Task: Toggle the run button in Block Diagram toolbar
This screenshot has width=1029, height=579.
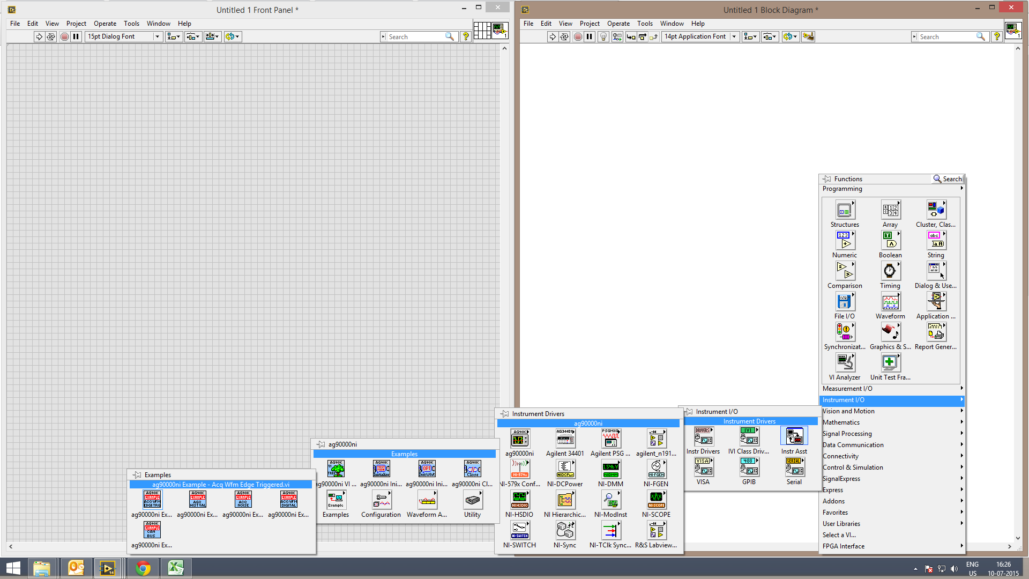Action: [x=553, y=37]
